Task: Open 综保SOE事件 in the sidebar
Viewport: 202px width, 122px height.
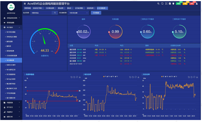Action: tap(11, 65)
